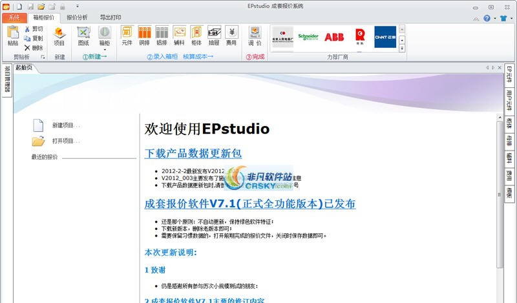
Task: Close the 起始页 document tab with X
Action: tap(500, 68)
